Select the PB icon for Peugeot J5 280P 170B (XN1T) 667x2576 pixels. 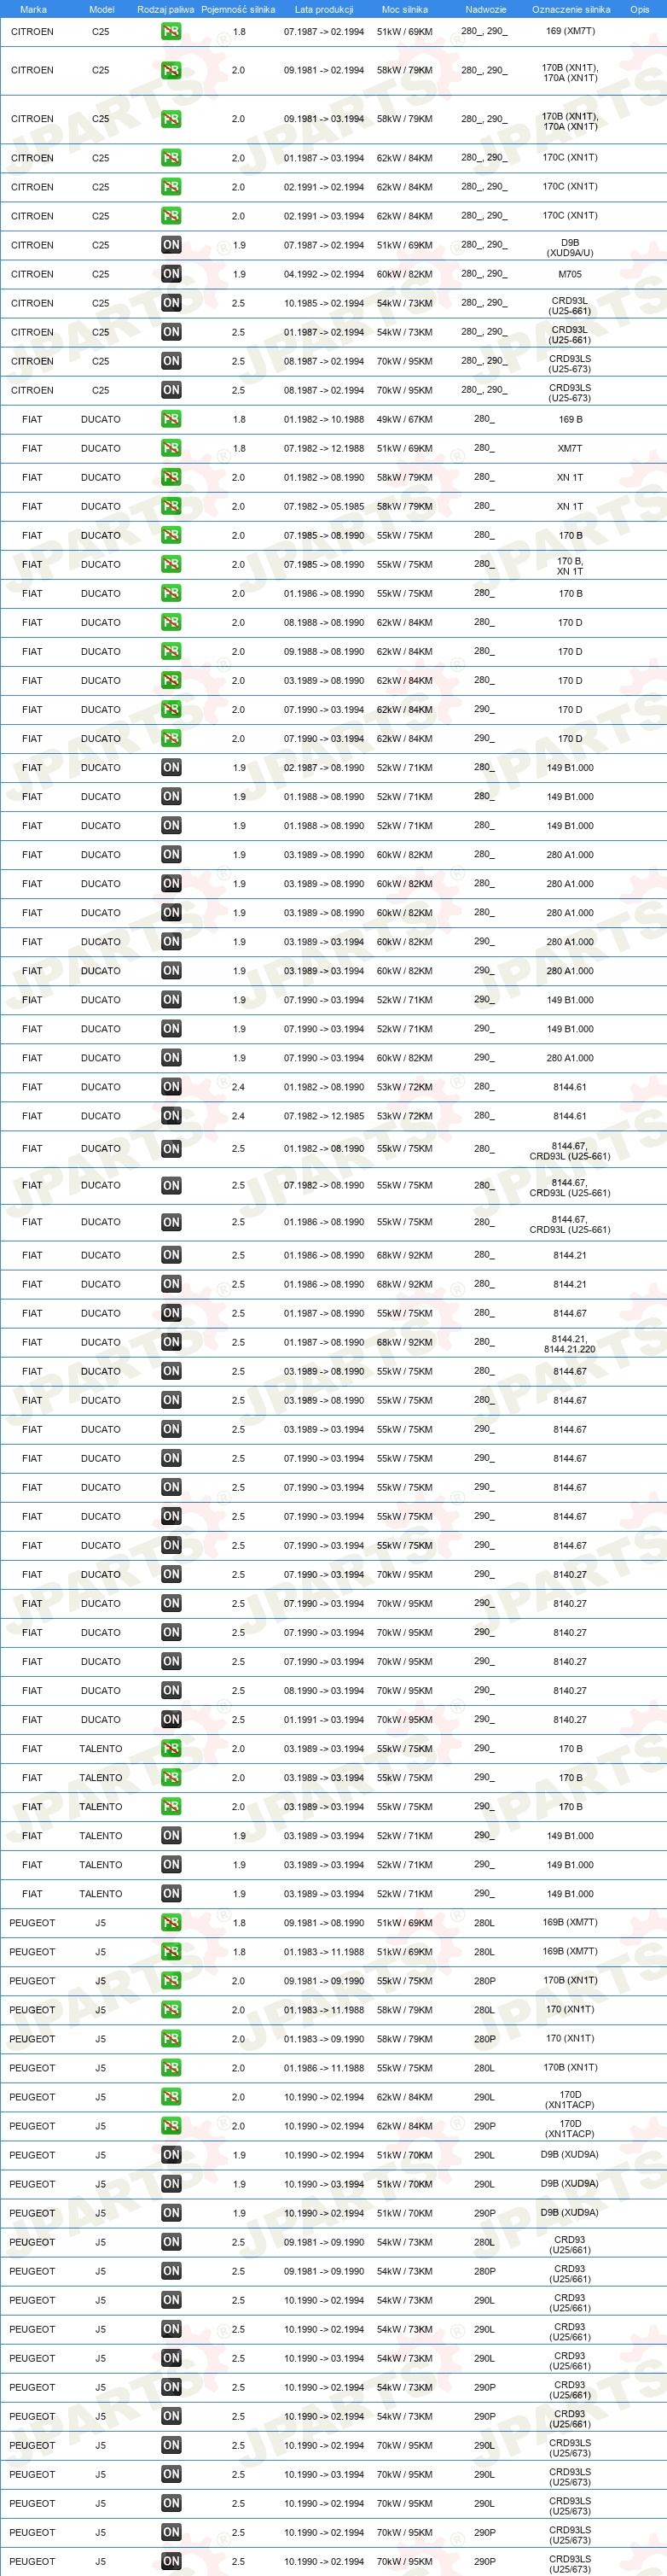(x=171, y=1981)
